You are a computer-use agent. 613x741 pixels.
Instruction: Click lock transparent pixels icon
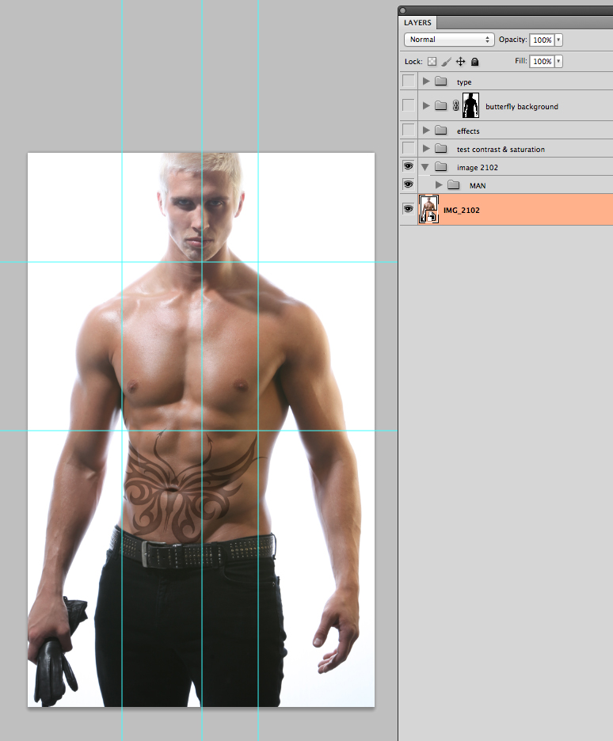pyautogui.click(x=432, y=62)
